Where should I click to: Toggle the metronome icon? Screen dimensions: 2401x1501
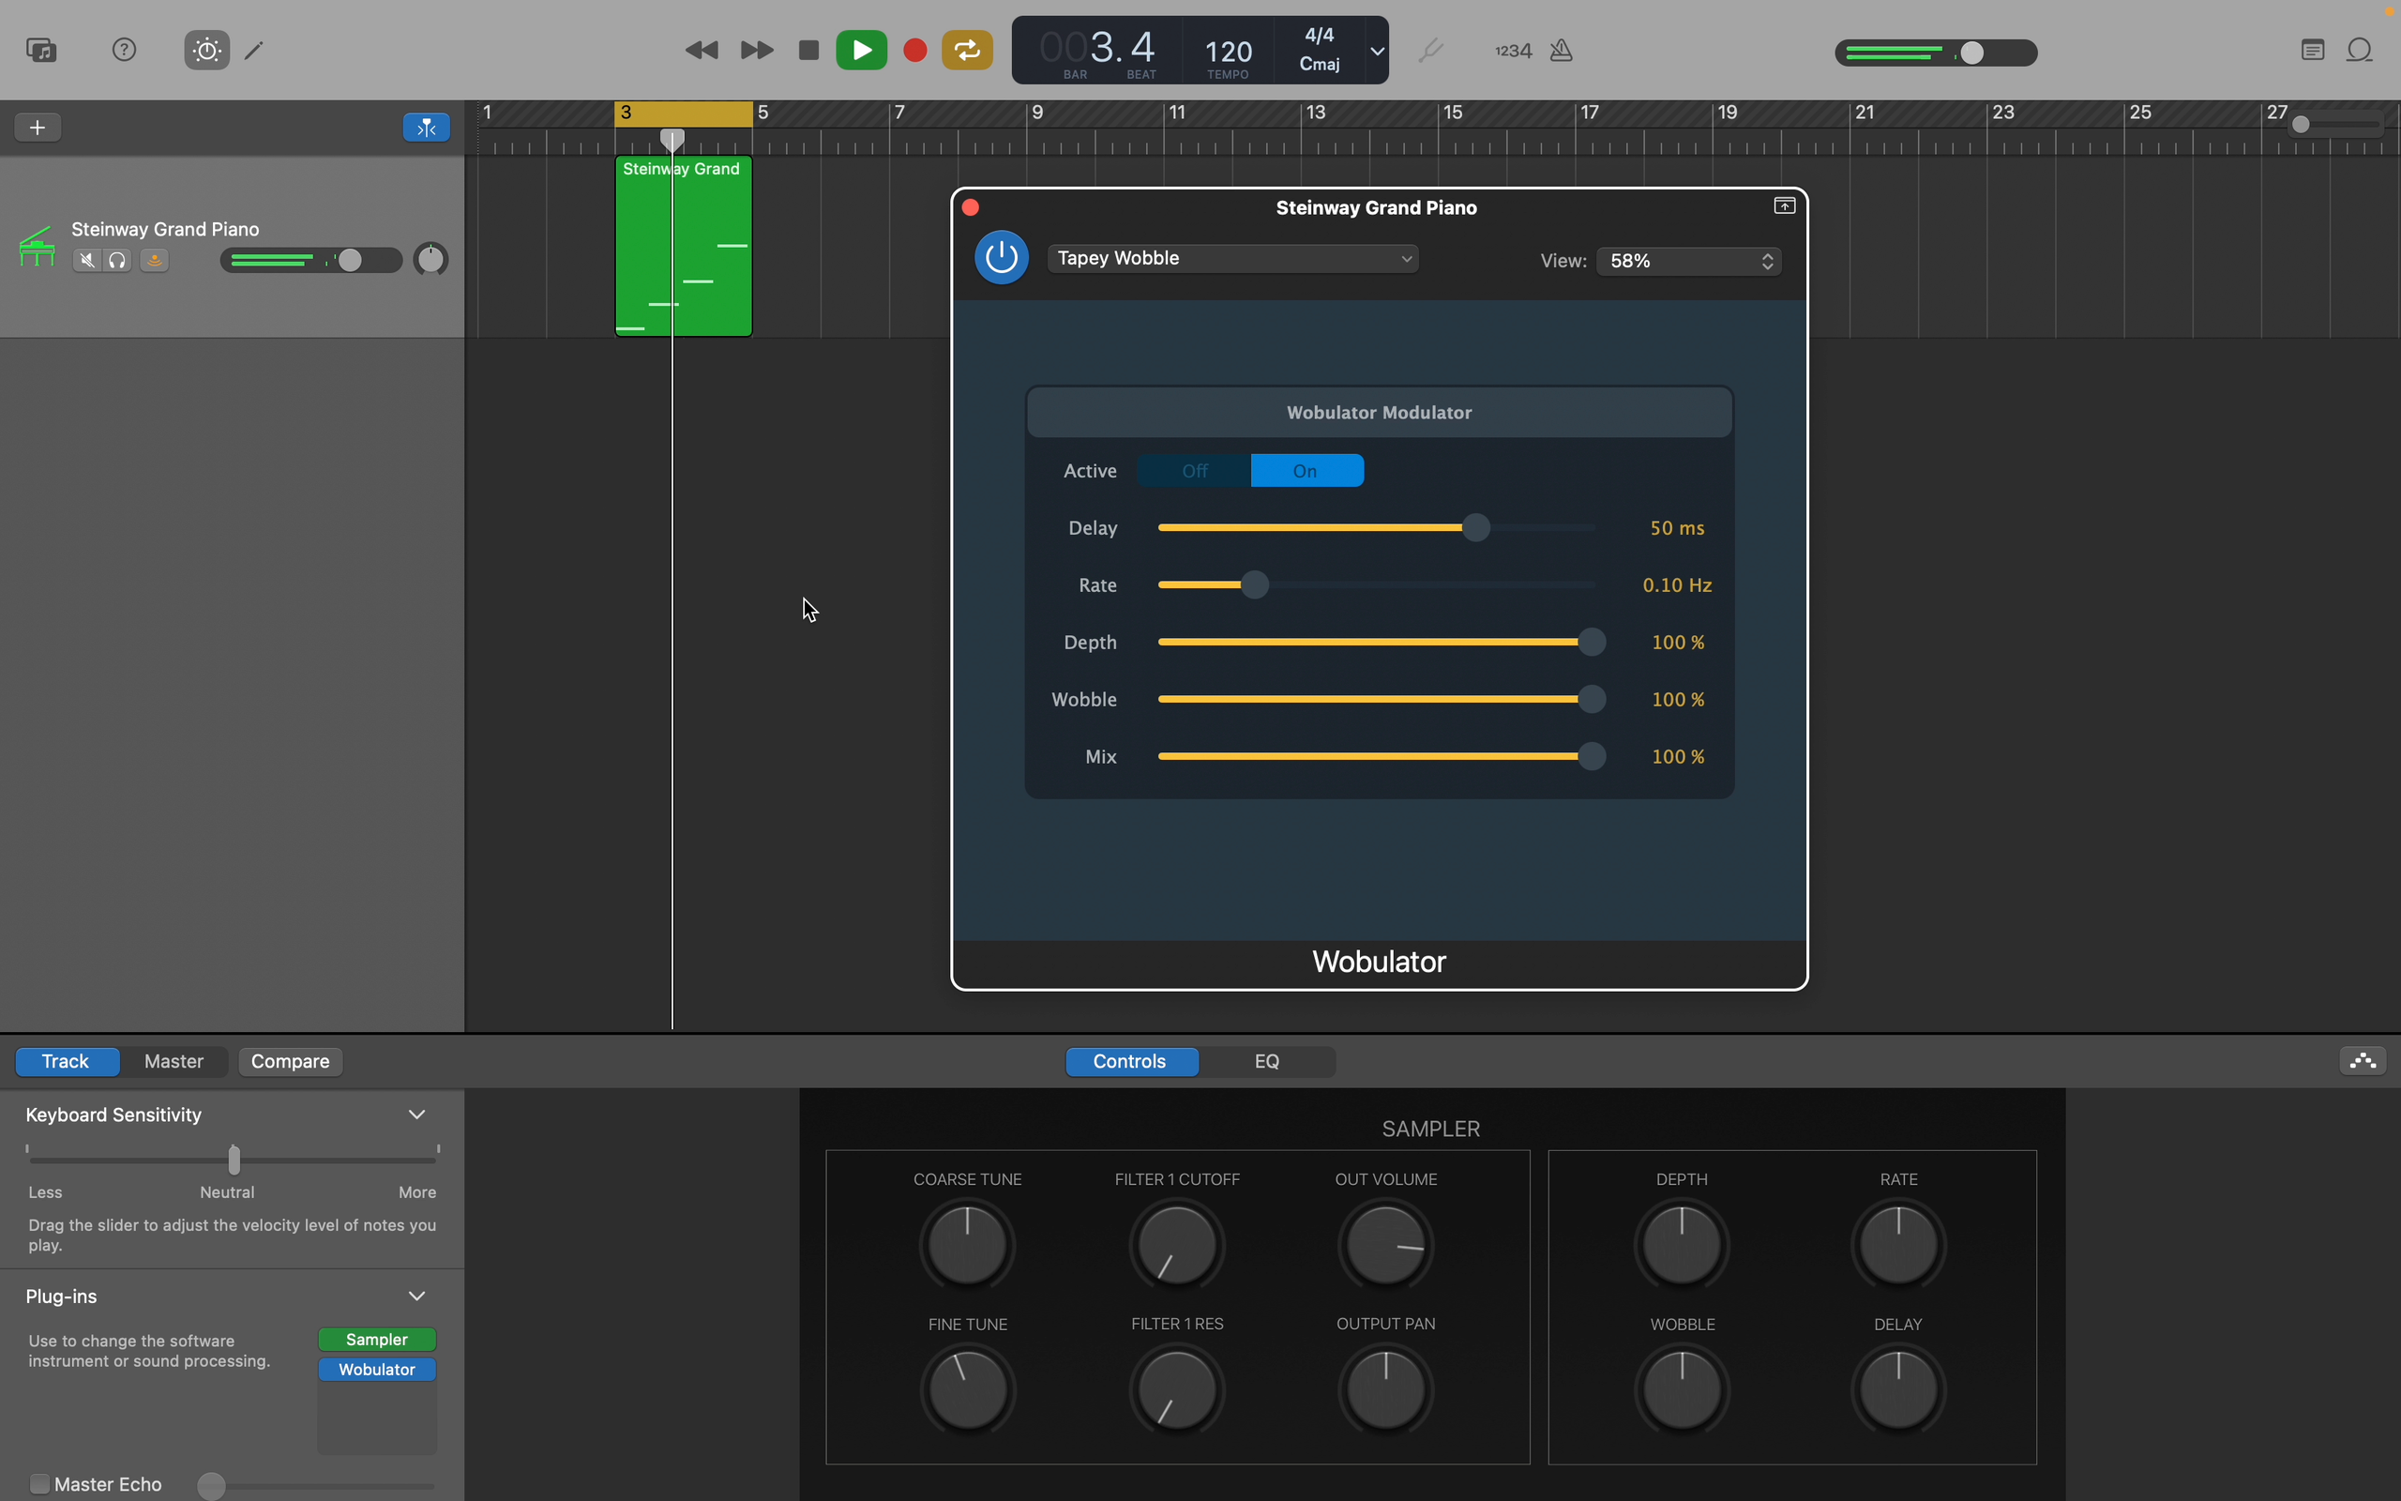(x=1562, y=51)
